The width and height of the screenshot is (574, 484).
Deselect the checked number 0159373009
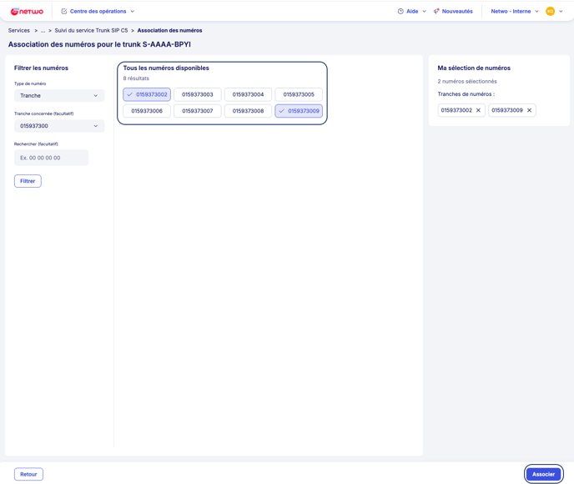pyautogui.click(x=299, y=111)
